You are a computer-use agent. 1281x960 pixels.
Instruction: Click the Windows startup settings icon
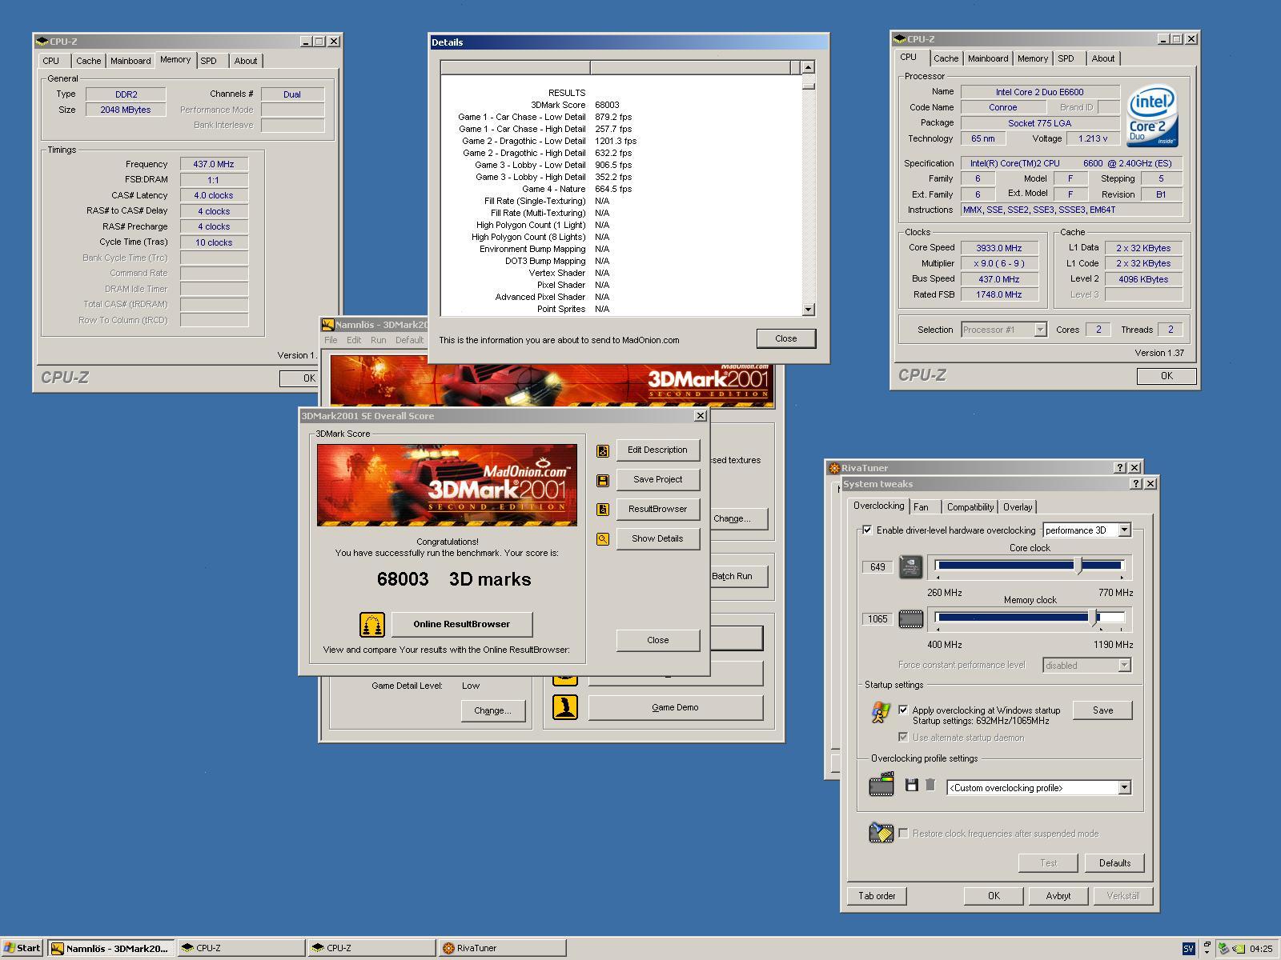point(881,712)
